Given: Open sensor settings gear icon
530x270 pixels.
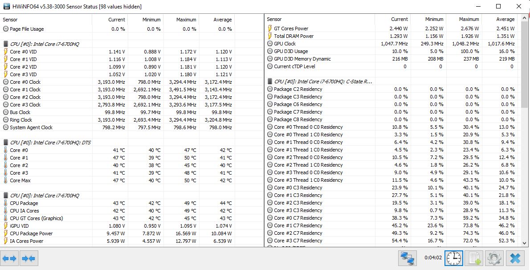Looking at the screenshot, I should [x=494, y=259].
